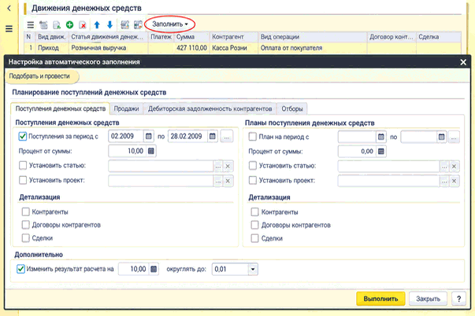Enable plans Установить статью checkbox
Image resolution: width=475 pixels, height=316 pixels.
[x=252, y=166]
